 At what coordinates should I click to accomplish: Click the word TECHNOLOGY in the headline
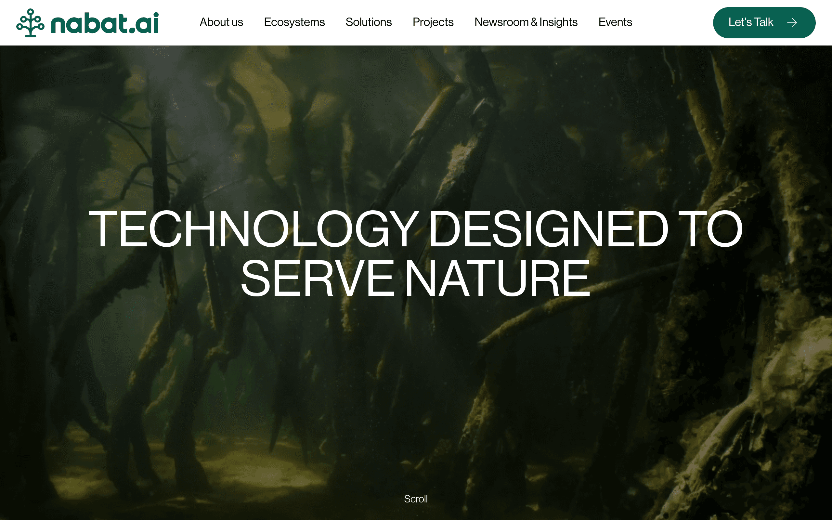pos(254,229)
